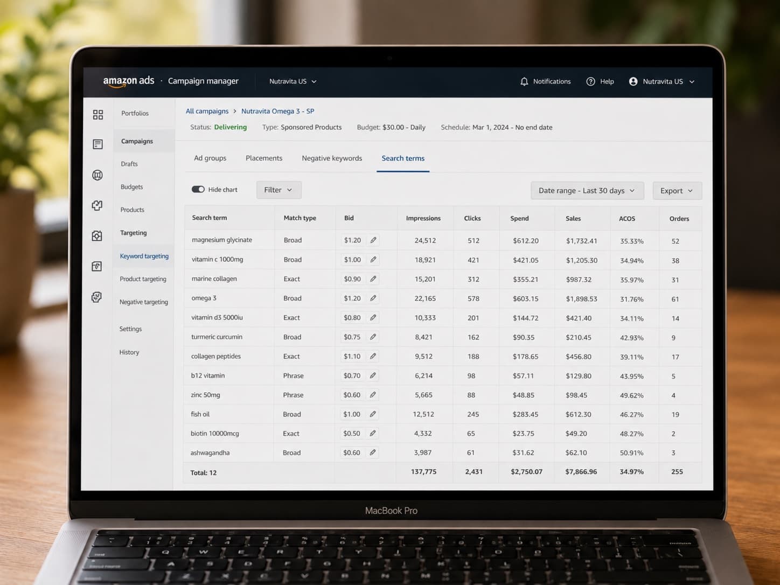Open Product targeting in the sidebar
This screenshot has height=585, width=780.
click(x=143, y=279)
